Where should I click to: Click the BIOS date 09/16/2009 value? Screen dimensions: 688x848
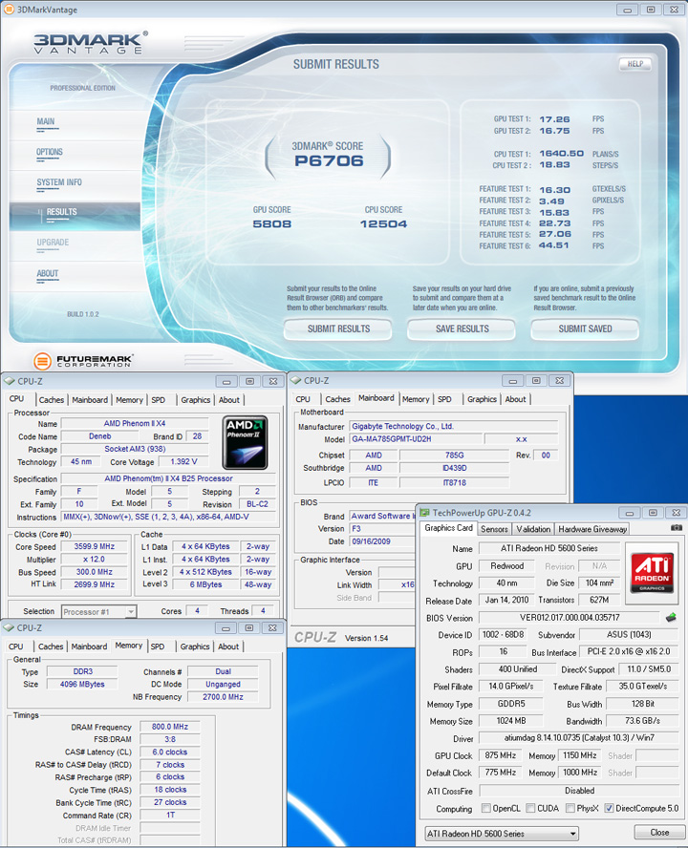[382, 541]
